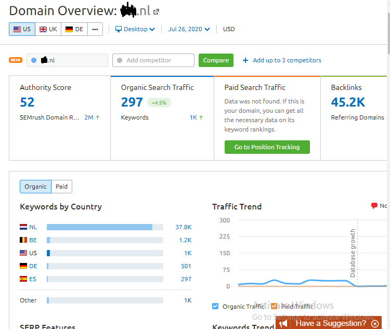This screenshot has width=390, height=329.
Task: Click the green Compare button
Action: [216, 60]
